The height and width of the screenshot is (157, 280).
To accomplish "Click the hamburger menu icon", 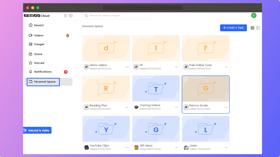I will coord(65,16).
